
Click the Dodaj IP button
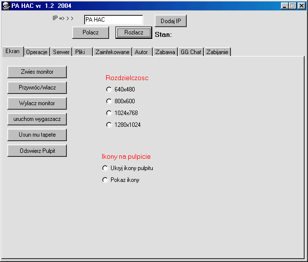170,21
